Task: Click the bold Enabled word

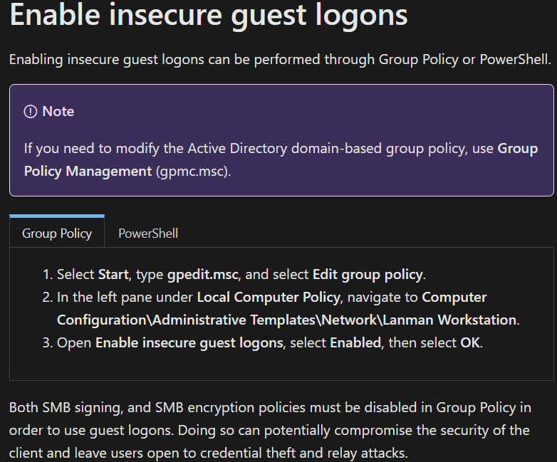Action: coord(355,342)
